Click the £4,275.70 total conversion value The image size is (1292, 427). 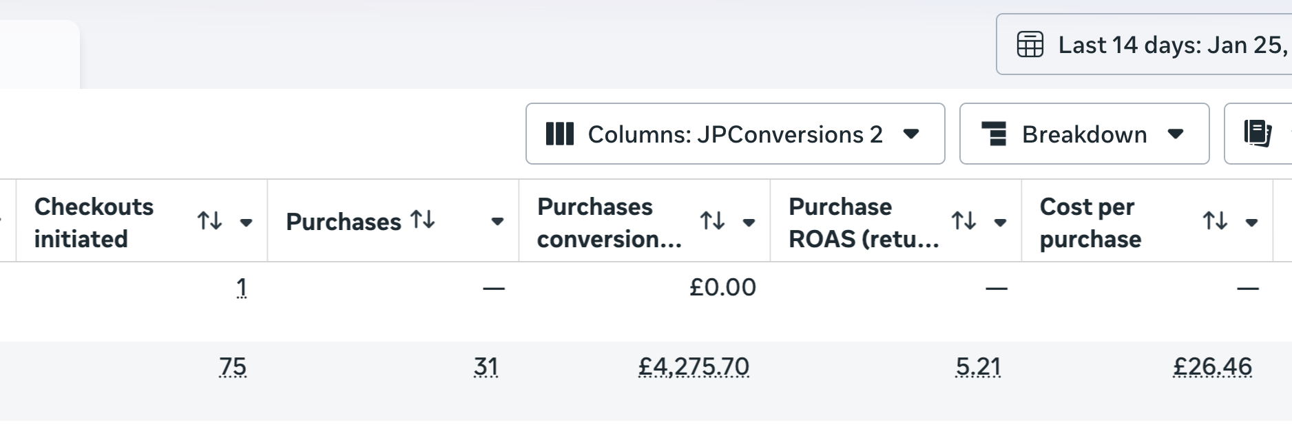point(694,367)
